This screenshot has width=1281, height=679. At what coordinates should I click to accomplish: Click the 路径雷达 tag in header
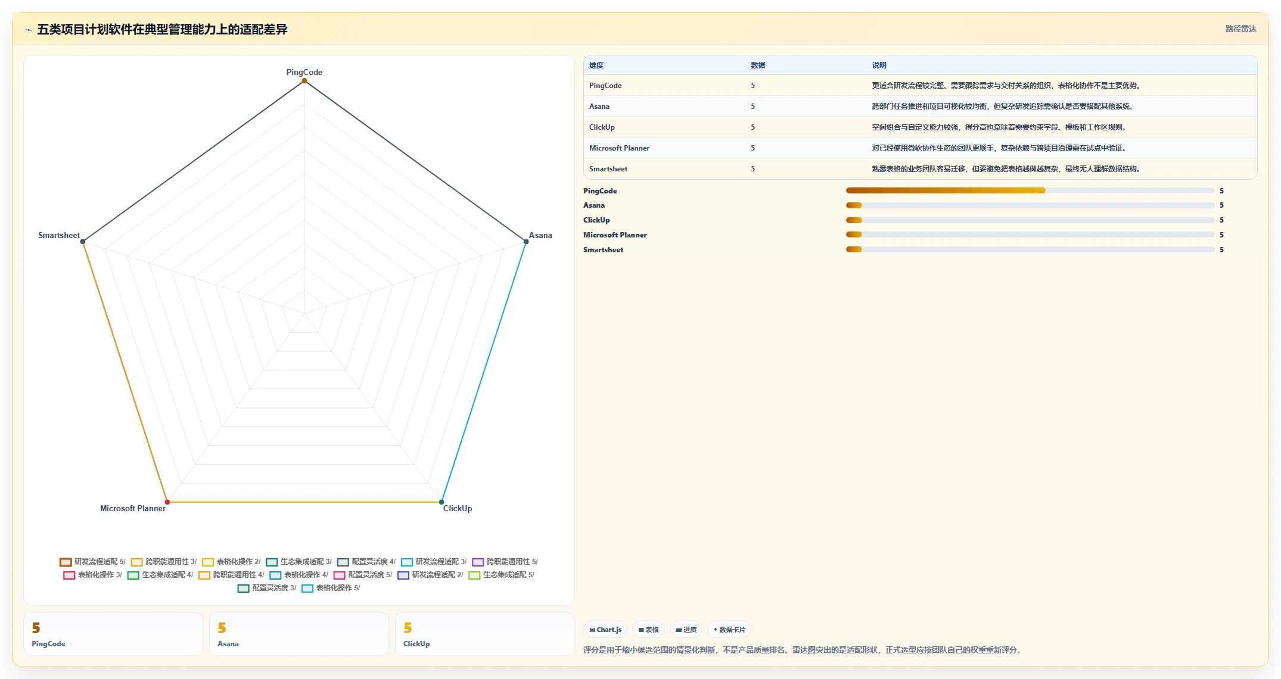pyautogui.click(x=1240, y=29)
